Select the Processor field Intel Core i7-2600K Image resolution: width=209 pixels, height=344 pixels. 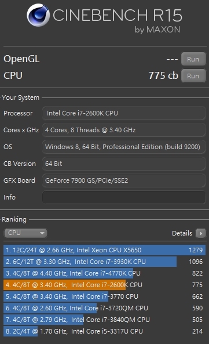click(x=124, y=113)
